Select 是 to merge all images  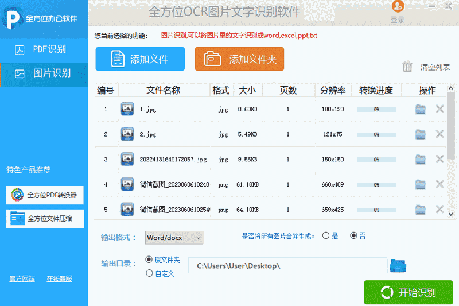coord(326,236)
